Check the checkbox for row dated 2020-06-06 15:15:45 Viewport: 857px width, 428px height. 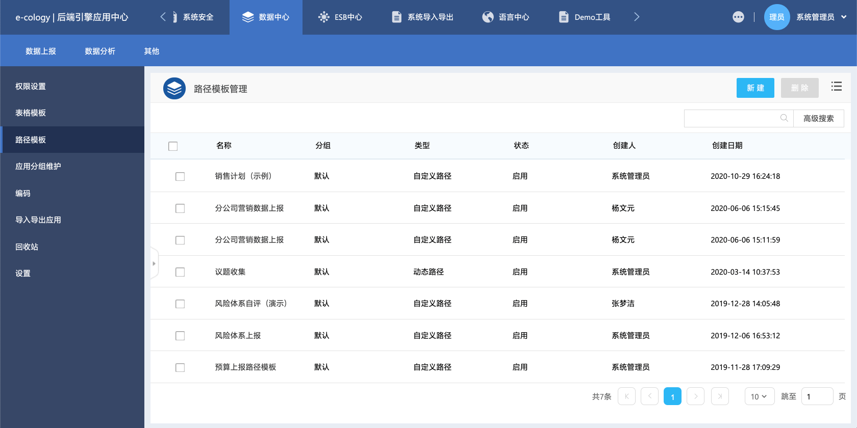click(x=180, y=208)
